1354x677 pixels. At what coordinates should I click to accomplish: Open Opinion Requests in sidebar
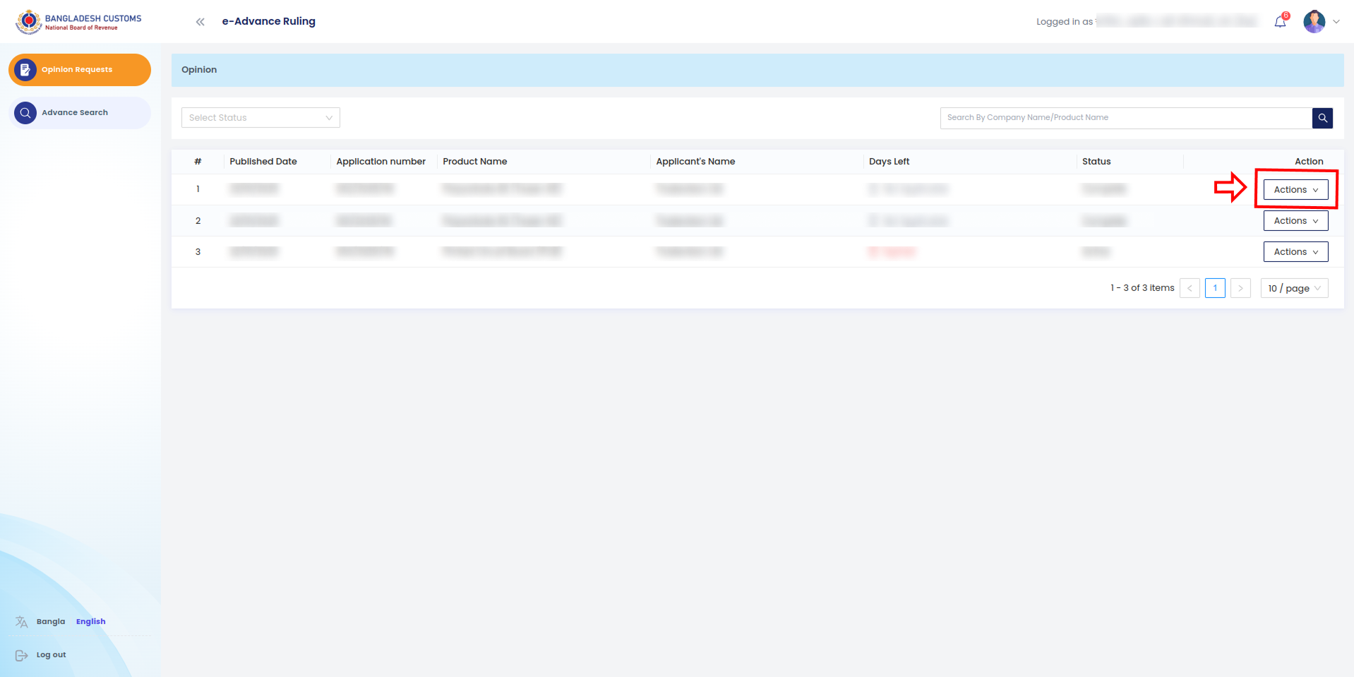click(80, 70)
